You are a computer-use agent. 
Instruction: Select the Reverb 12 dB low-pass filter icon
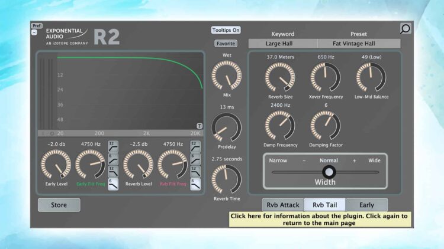tap(195, 172)
